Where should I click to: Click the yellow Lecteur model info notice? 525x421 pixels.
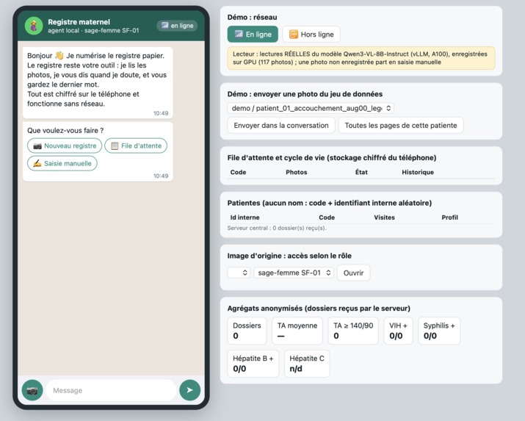click(361, 58)
